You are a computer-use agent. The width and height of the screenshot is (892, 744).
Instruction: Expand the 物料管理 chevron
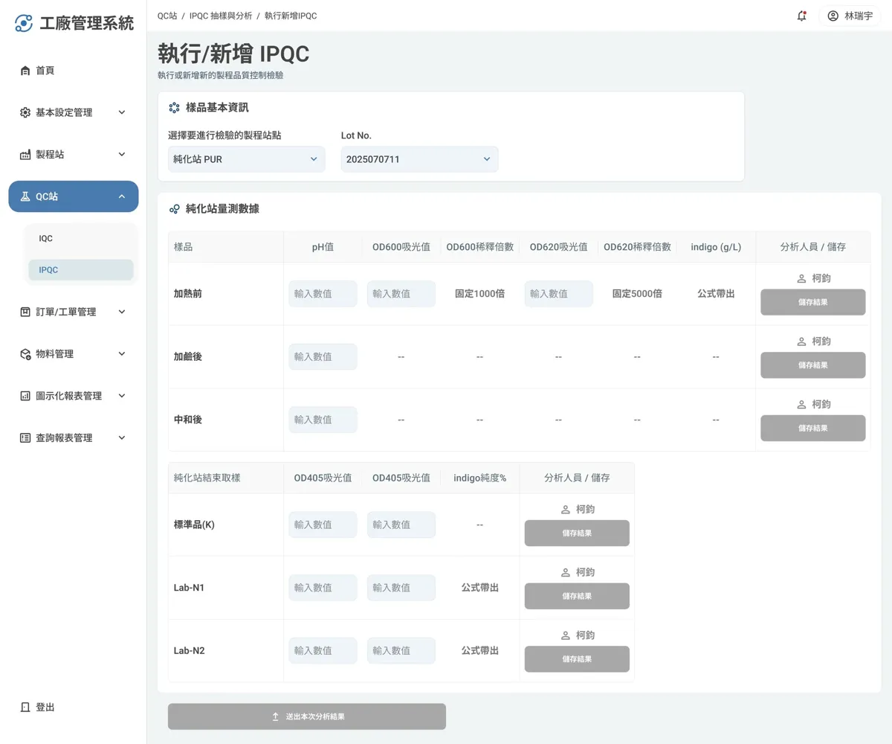122,354
